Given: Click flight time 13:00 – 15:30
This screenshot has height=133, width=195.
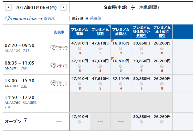Looking at the screenshot, I should [20, 81].
